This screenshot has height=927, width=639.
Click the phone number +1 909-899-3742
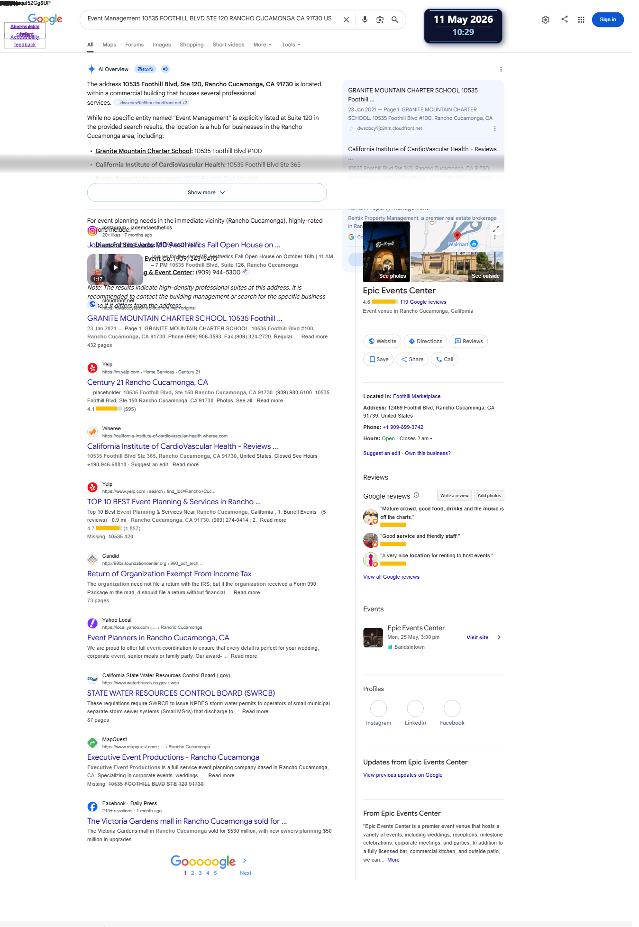pyautogui.click(x=403, y=427)
